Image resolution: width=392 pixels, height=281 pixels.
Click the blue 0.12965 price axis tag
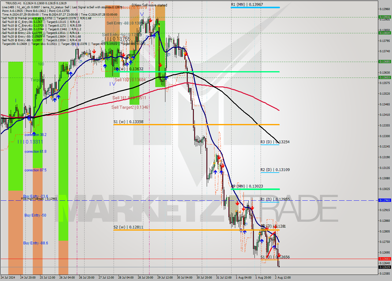click(x=385, y=200)
